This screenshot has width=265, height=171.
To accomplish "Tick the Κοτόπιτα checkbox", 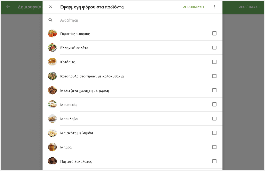I will (214, 62).
